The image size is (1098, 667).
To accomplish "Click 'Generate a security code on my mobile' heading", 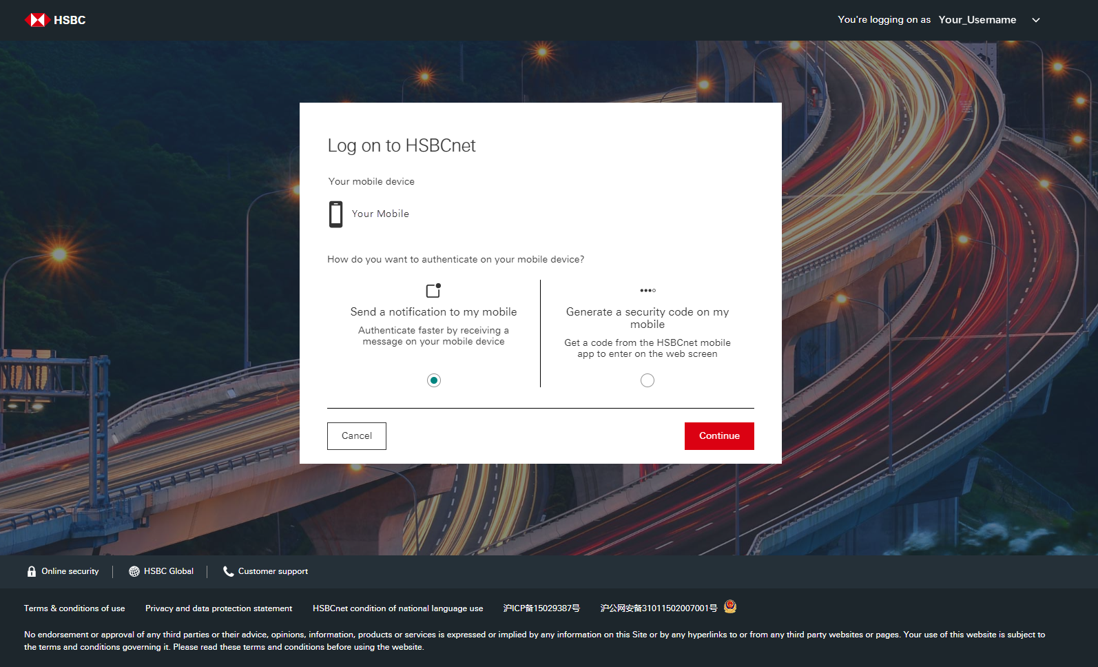I will point(648,318).
